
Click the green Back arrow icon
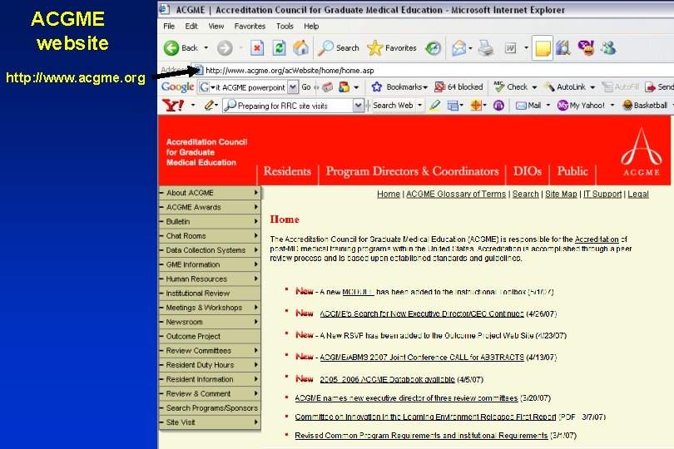point(171,47)
